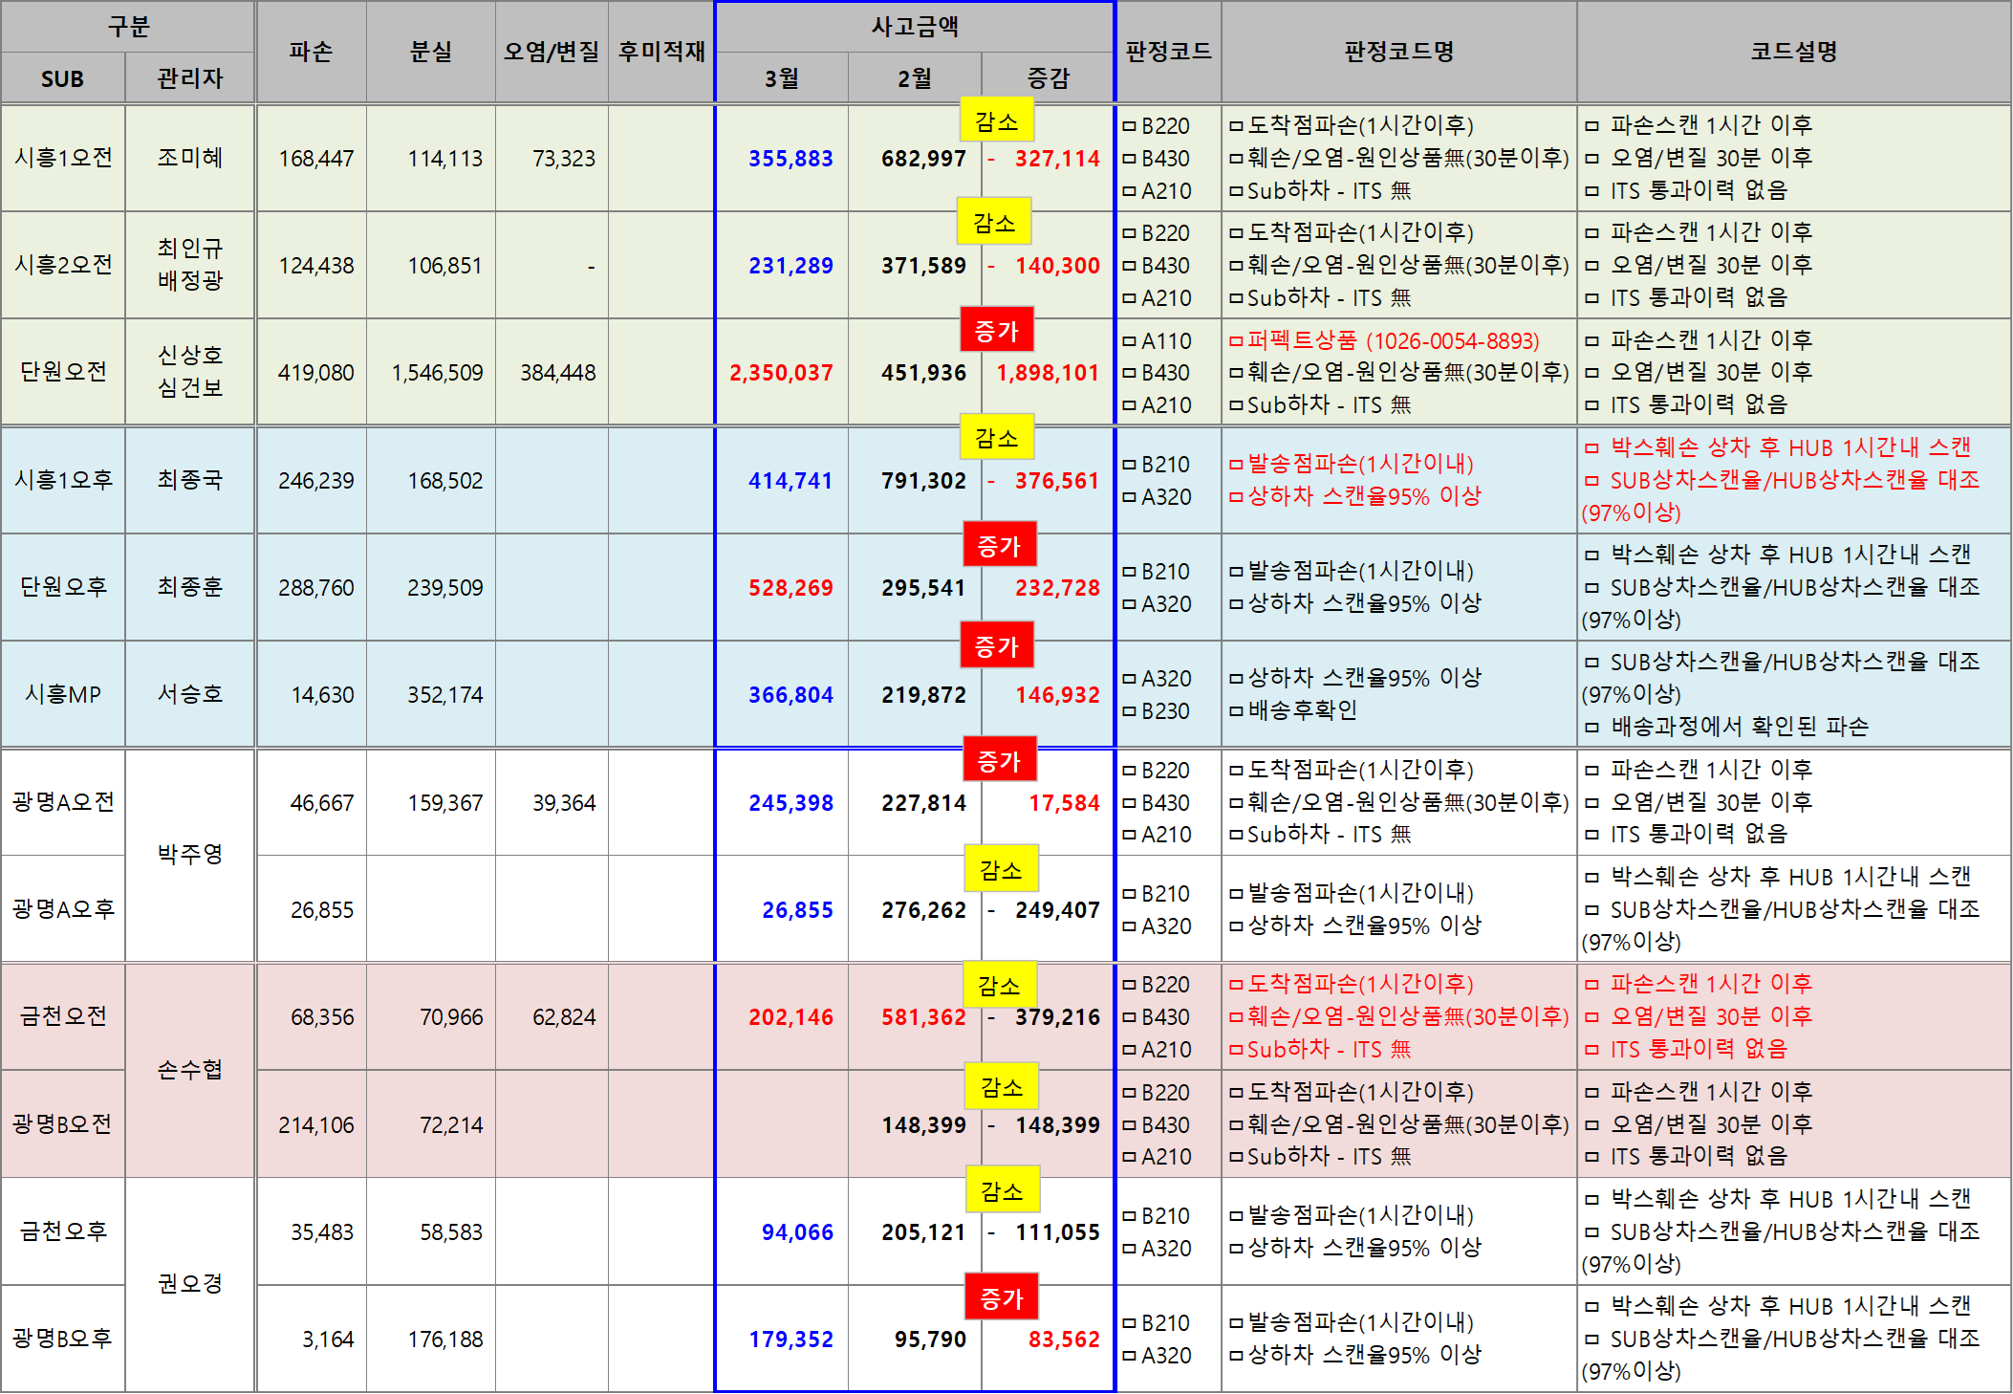
Task: Click the 증가 badge in 광명B오후 row
Action: click(x=1001, y=1297)
